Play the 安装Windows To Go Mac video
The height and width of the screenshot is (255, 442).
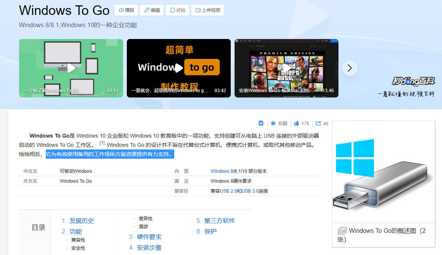[287, 68]
